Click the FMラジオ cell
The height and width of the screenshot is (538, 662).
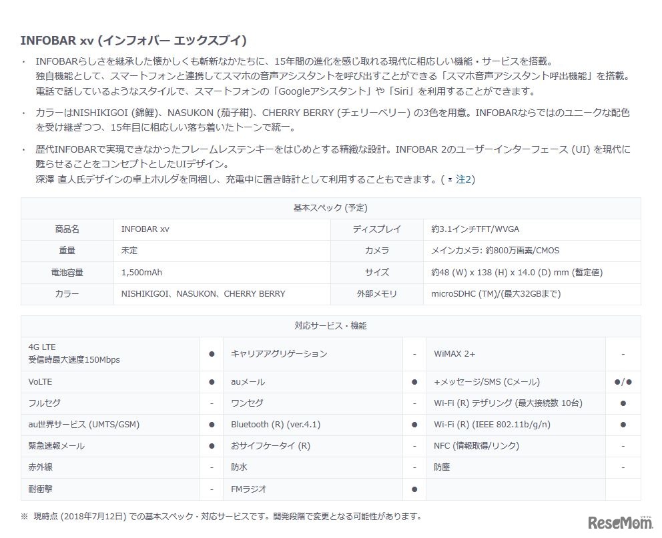(313, 489)
